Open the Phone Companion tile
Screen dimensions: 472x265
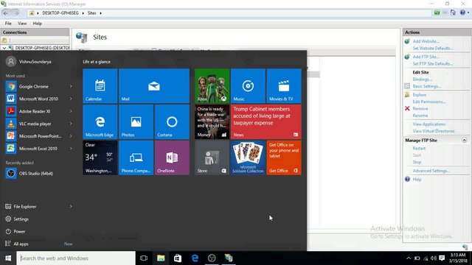tap(136, 158)
